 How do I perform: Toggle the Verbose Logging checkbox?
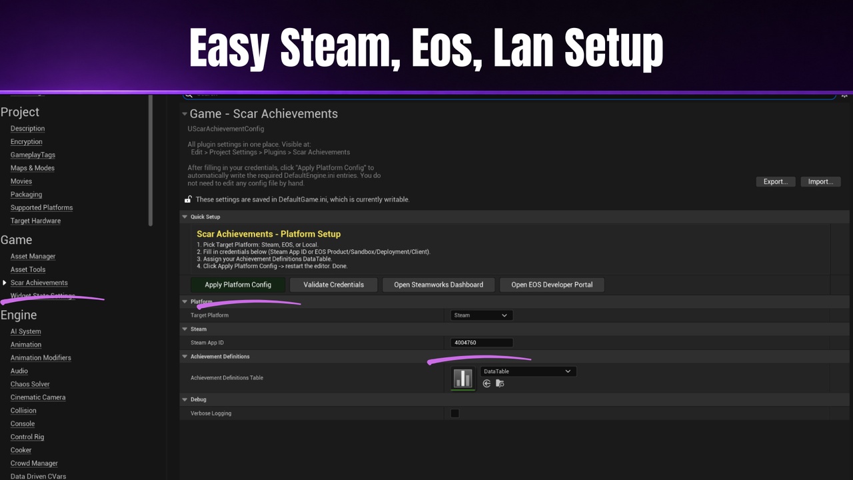point(454,413)
